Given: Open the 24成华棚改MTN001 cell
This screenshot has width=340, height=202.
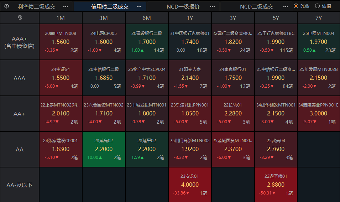Looking at the screenshot, I should coord(276,114).
